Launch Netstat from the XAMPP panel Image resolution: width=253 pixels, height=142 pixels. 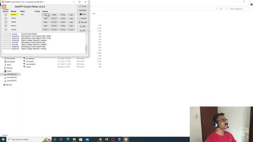pos(83,10)
